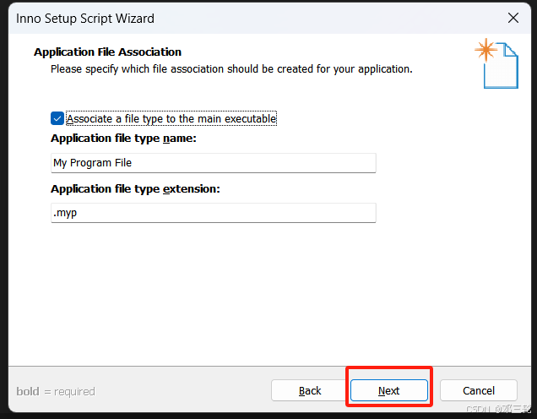Click the new-document wizard icon
Screen dimensions: 537x419
point(496,63)
